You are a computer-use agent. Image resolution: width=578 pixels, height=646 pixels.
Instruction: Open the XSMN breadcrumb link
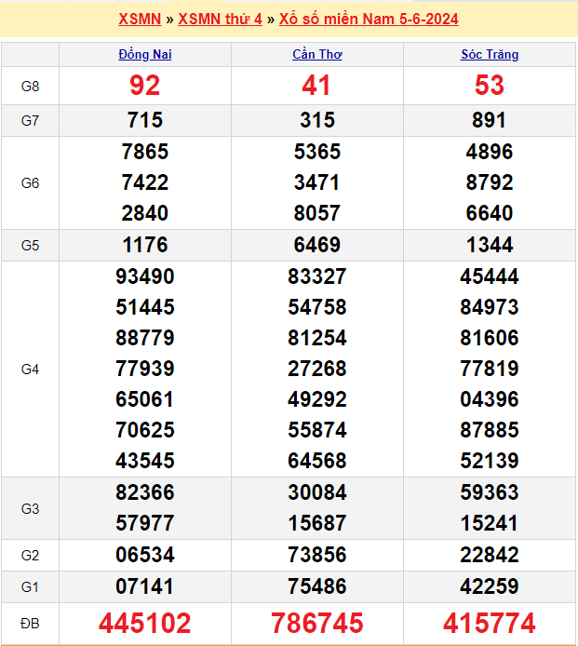pyautogui.click(x=140, y=19)
